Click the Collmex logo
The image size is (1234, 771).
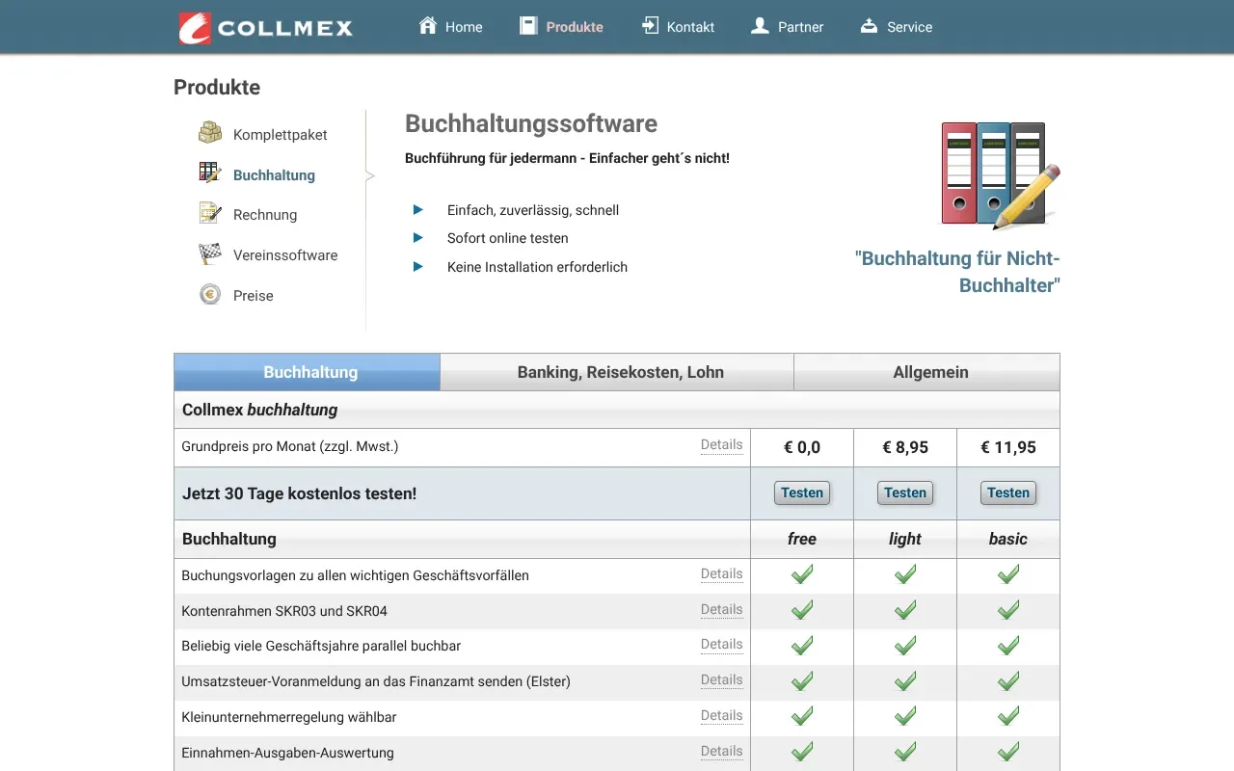[265, 28]
